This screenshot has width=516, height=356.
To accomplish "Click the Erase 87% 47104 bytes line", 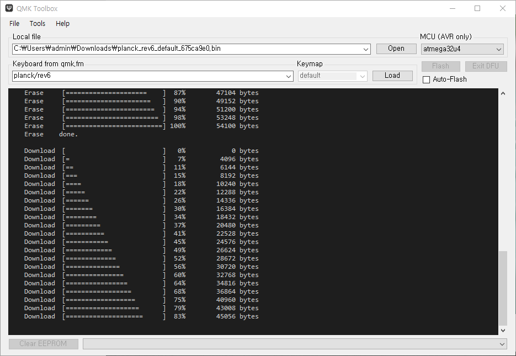I will click(x=141, y=93).
